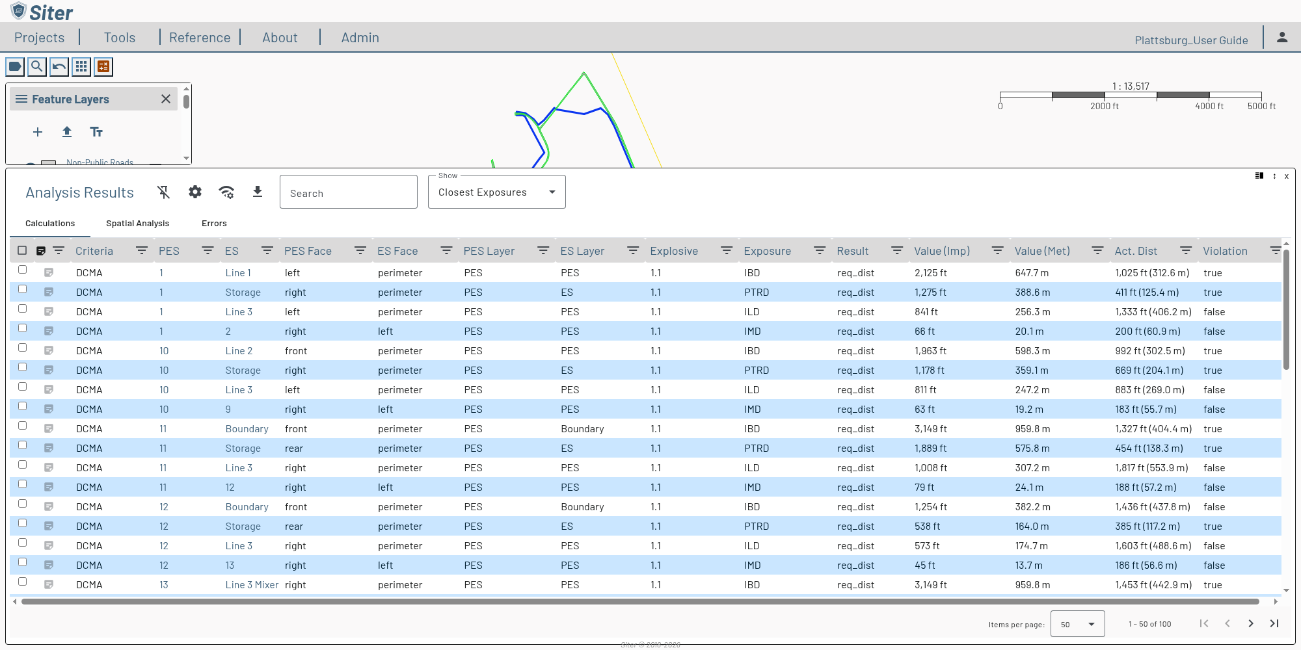Click the note icon in the table header
Image resolution: width=1301 pixels, height=650 pixels.
41,251
